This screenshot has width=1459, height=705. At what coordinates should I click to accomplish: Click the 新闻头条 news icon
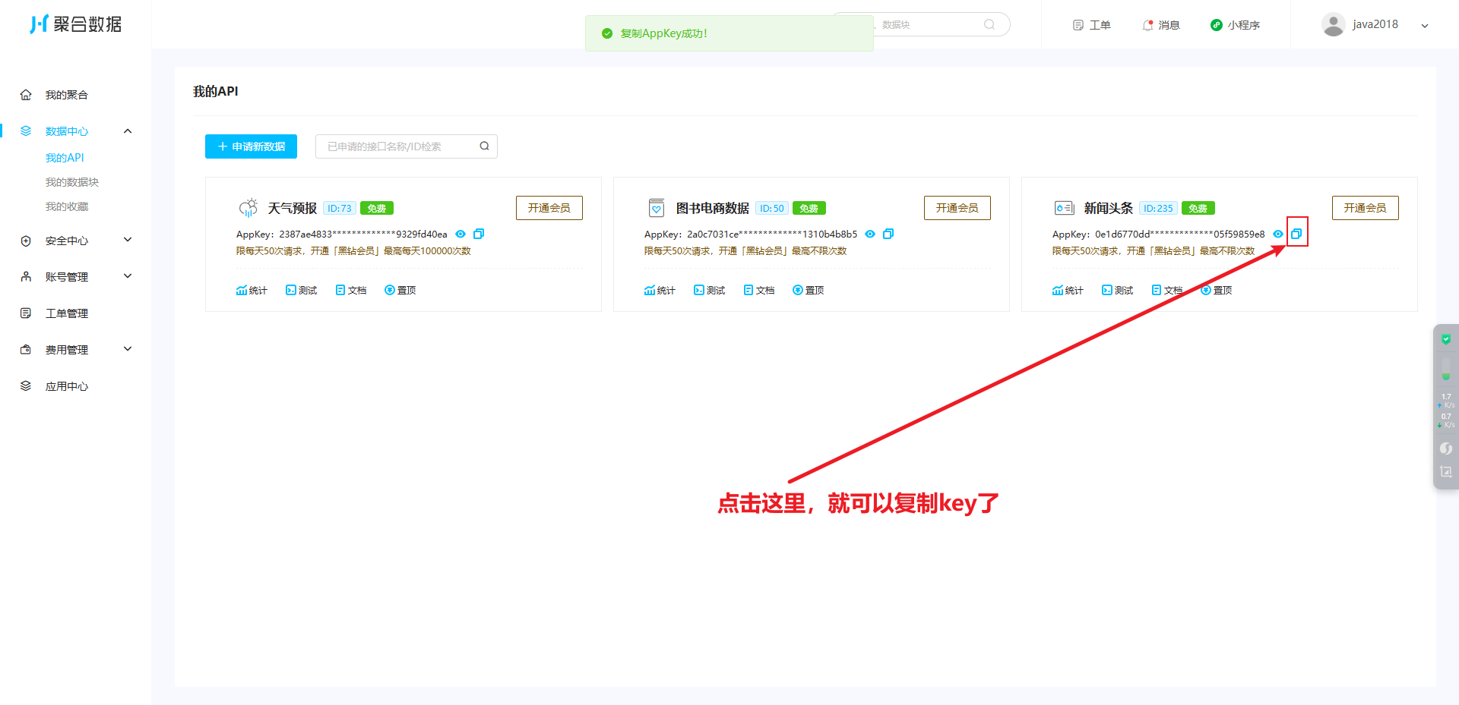pos(1064,208)
